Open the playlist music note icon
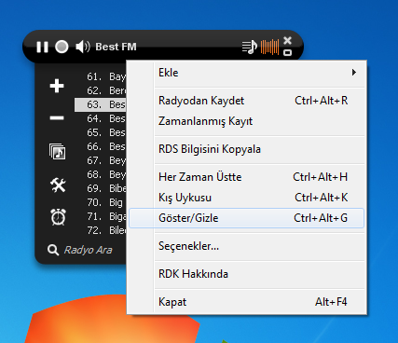398x343 pixels. tap(250, 48)
